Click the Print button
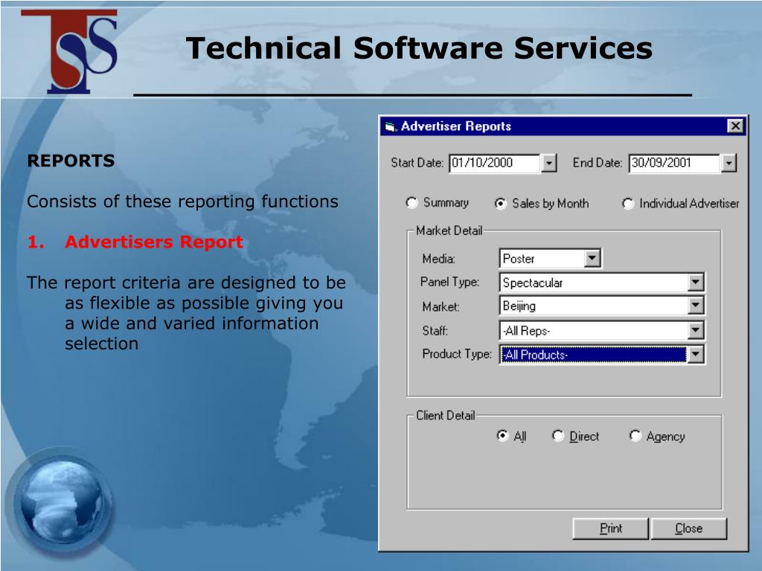This screenshot has width=762, height=571. 610,529
